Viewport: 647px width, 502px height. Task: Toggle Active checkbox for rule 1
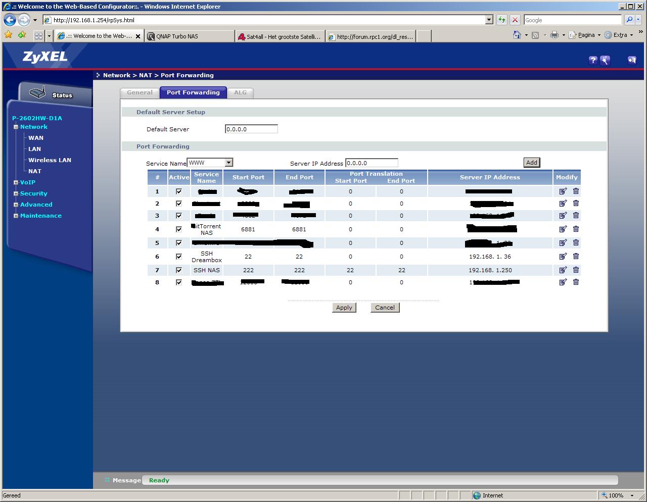click(x=178, y=191)
